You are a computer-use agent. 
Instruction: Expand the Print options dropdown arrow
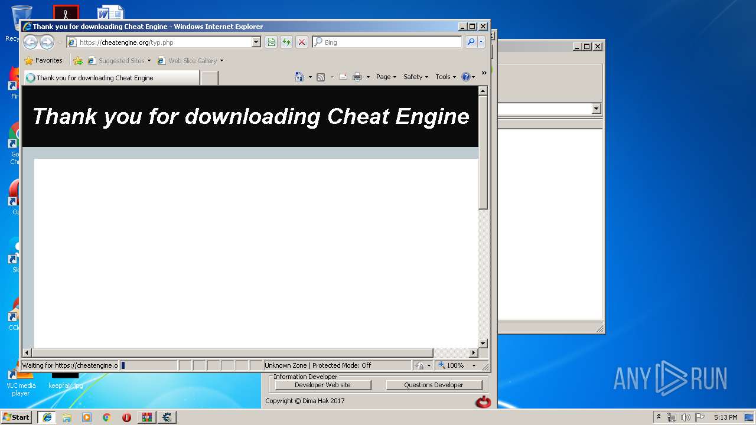368,77
